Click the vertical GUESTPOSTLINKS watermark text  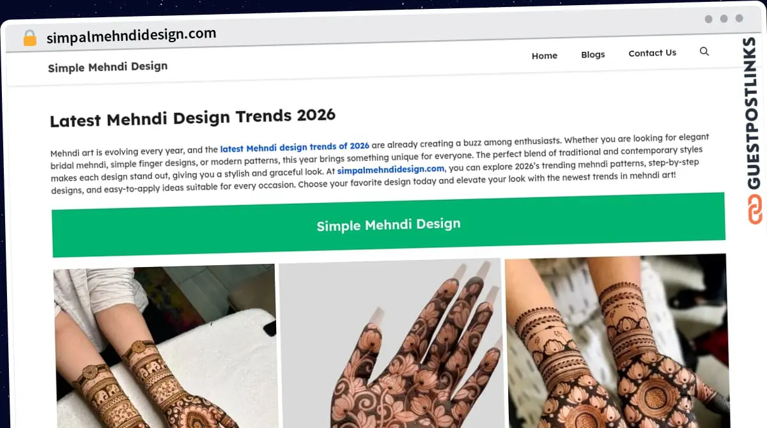[x=753, y=115]
